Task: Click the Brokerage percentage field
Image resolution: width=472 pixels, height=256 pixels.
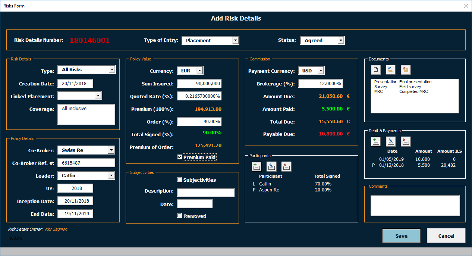Action: [320, 83]
